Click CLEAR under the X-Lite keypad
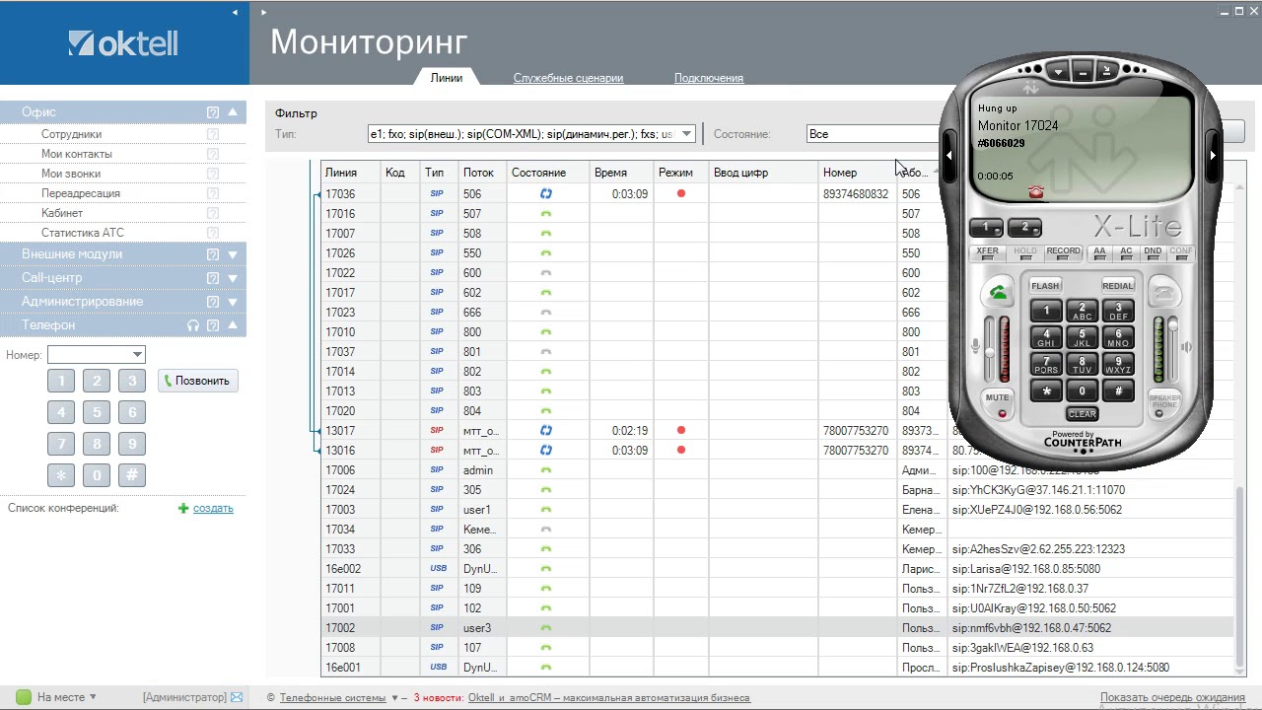 point(1082,414)
